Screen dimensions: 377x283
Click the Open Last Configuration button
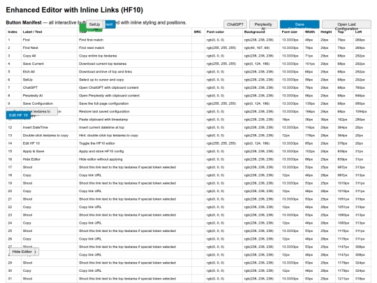coord(346,24)
